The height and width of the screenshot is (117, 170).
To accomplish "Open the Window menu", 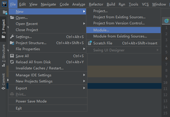I will [159, 4].
